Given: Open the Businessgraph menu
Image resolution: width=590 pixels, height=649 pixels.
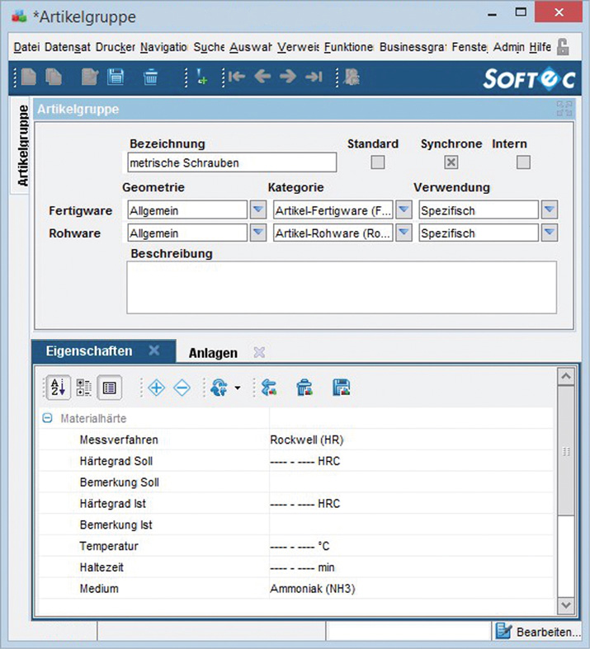Looking at the screenshot, I should (413, 47).
